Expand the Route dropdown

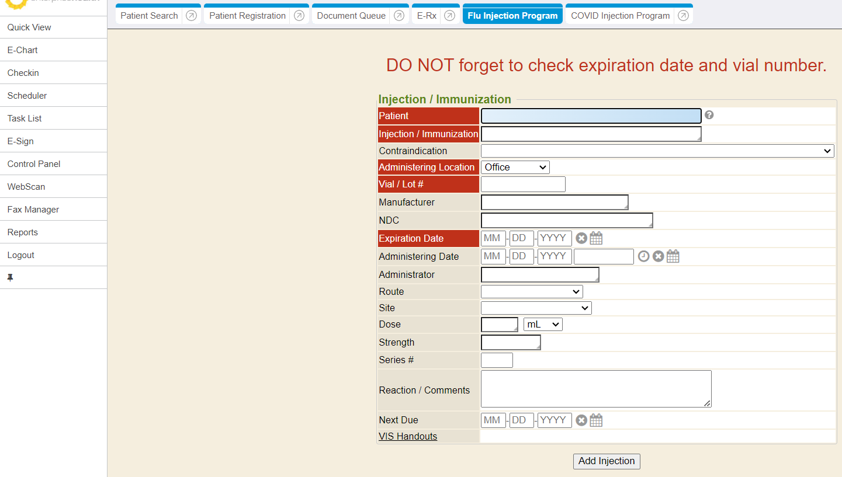coord(531,291)
